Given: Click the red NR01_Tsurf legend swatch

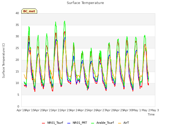Looking at the screenshot, I should (x=43, y=123).
